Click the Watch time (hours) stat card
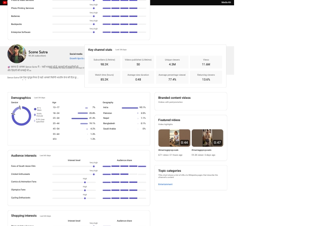The image size is (321, 226). pyautogui.click(x=104, y=77)
